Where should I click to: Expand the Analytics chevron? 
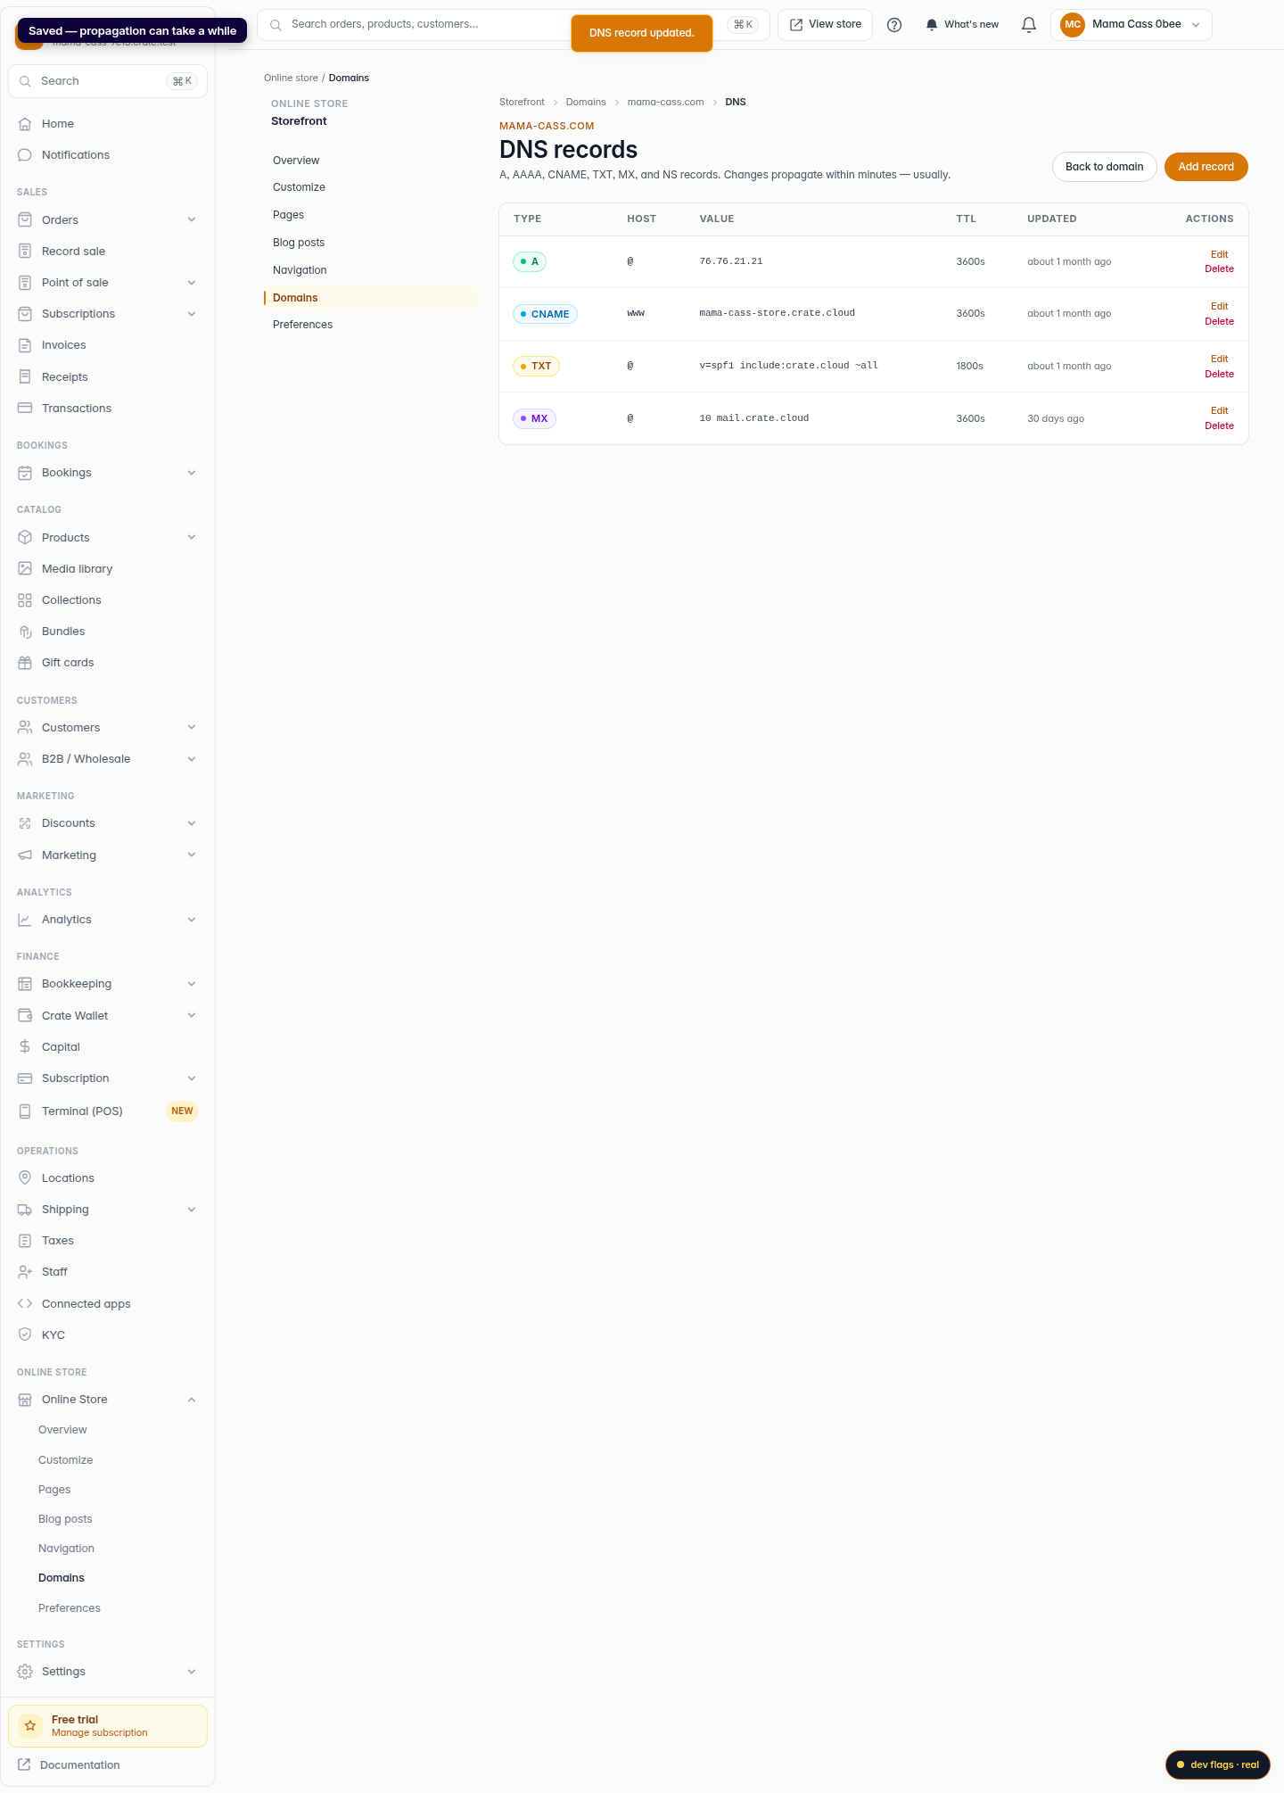192,920
